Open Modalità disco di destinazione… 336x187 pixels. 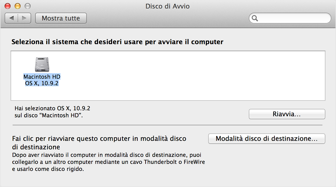(267, 139)
